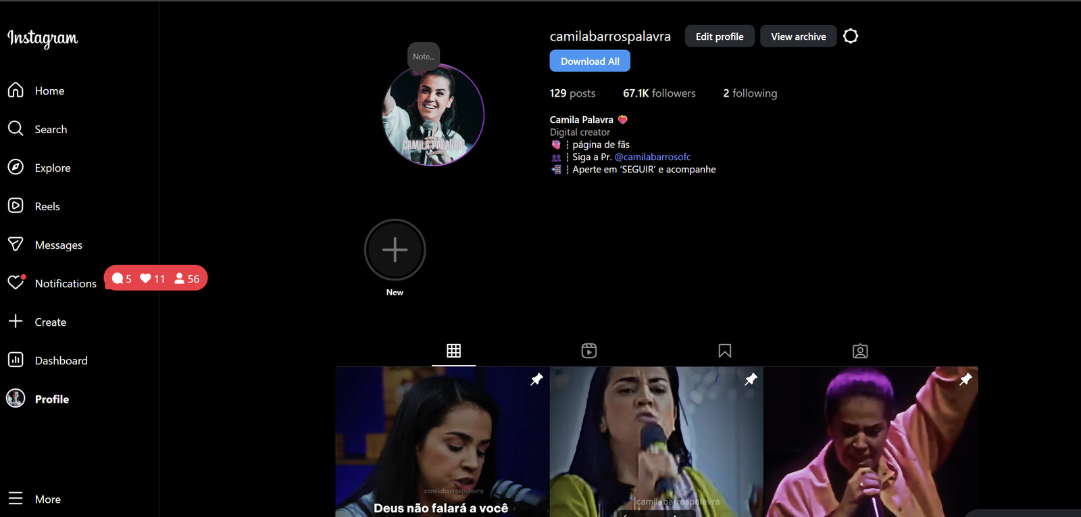The height and width of the screenshot is (517, 1081).
Task: Select Explore in sidebar menu
Action: pyautogui.click(x=53, y=168)
